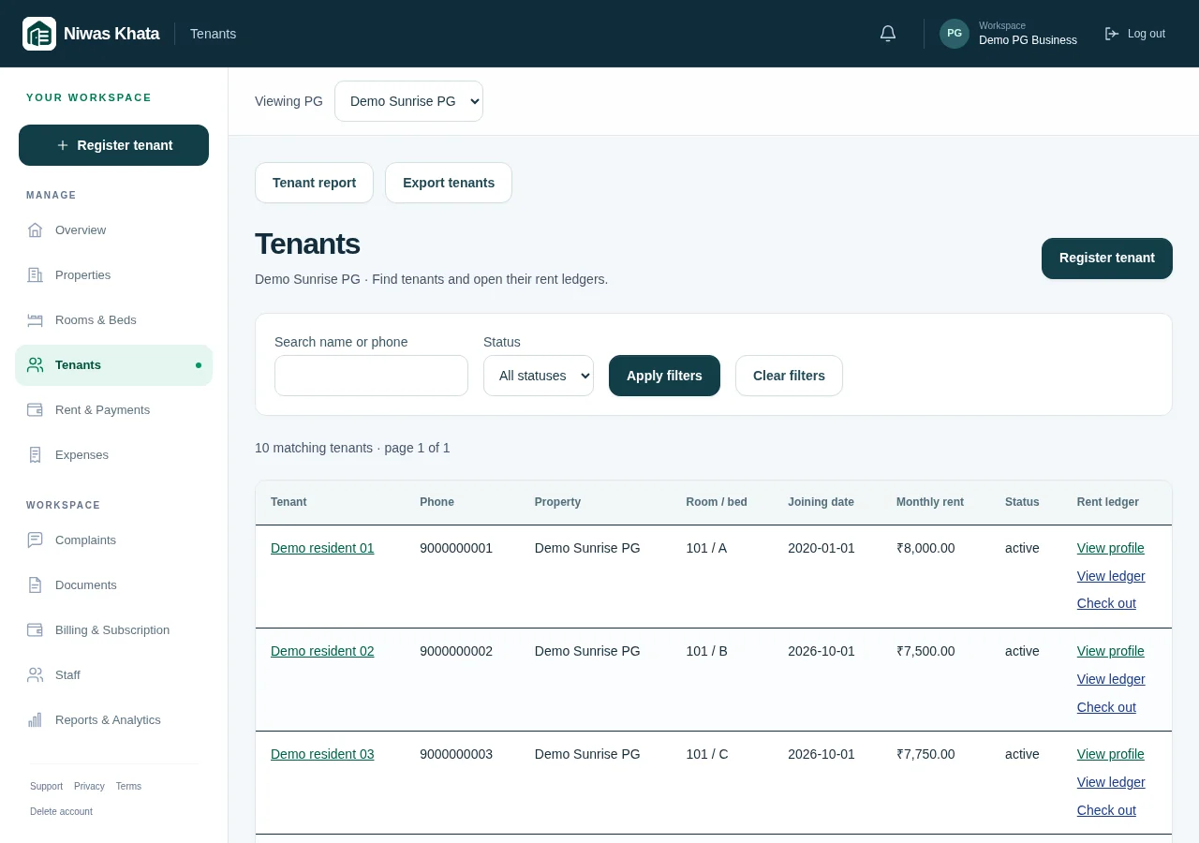View profile of Demo resident 01

(1111, 548)
